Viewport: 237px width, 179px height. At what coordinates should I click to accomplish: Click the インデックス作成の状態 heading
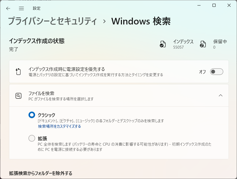[37, 41]
